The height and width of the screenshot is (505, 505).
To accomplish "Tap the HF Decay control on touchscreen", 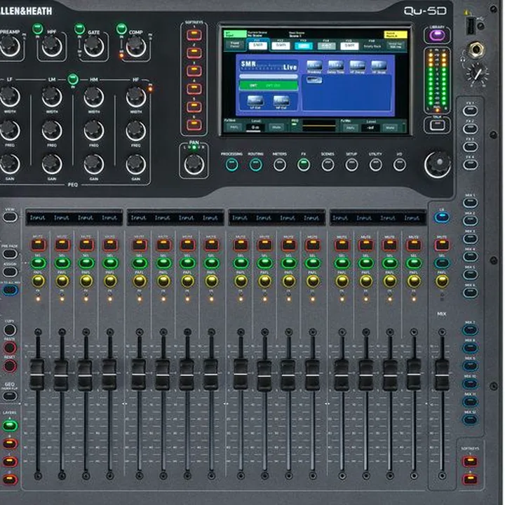I will click(x=357, y=67).
